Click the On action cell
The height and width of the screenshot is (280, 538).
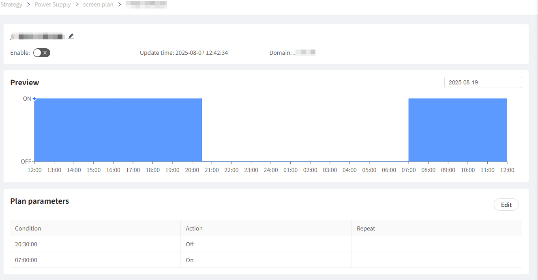pyautogui.click(x=266, y=260)
